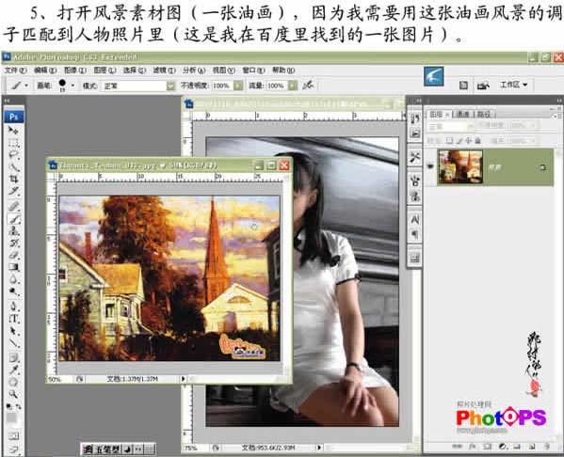This screenshot has height=457, width=564.
Task: Select the Move tool in the toolbox
Action: click(x=13, y=131)
